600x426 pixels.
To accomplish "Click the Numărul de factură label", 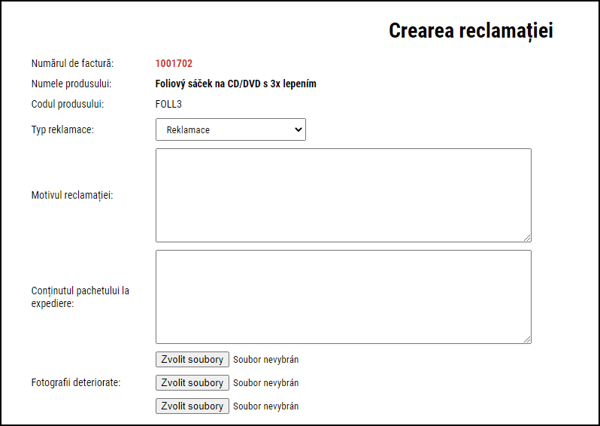I will 72,63.
